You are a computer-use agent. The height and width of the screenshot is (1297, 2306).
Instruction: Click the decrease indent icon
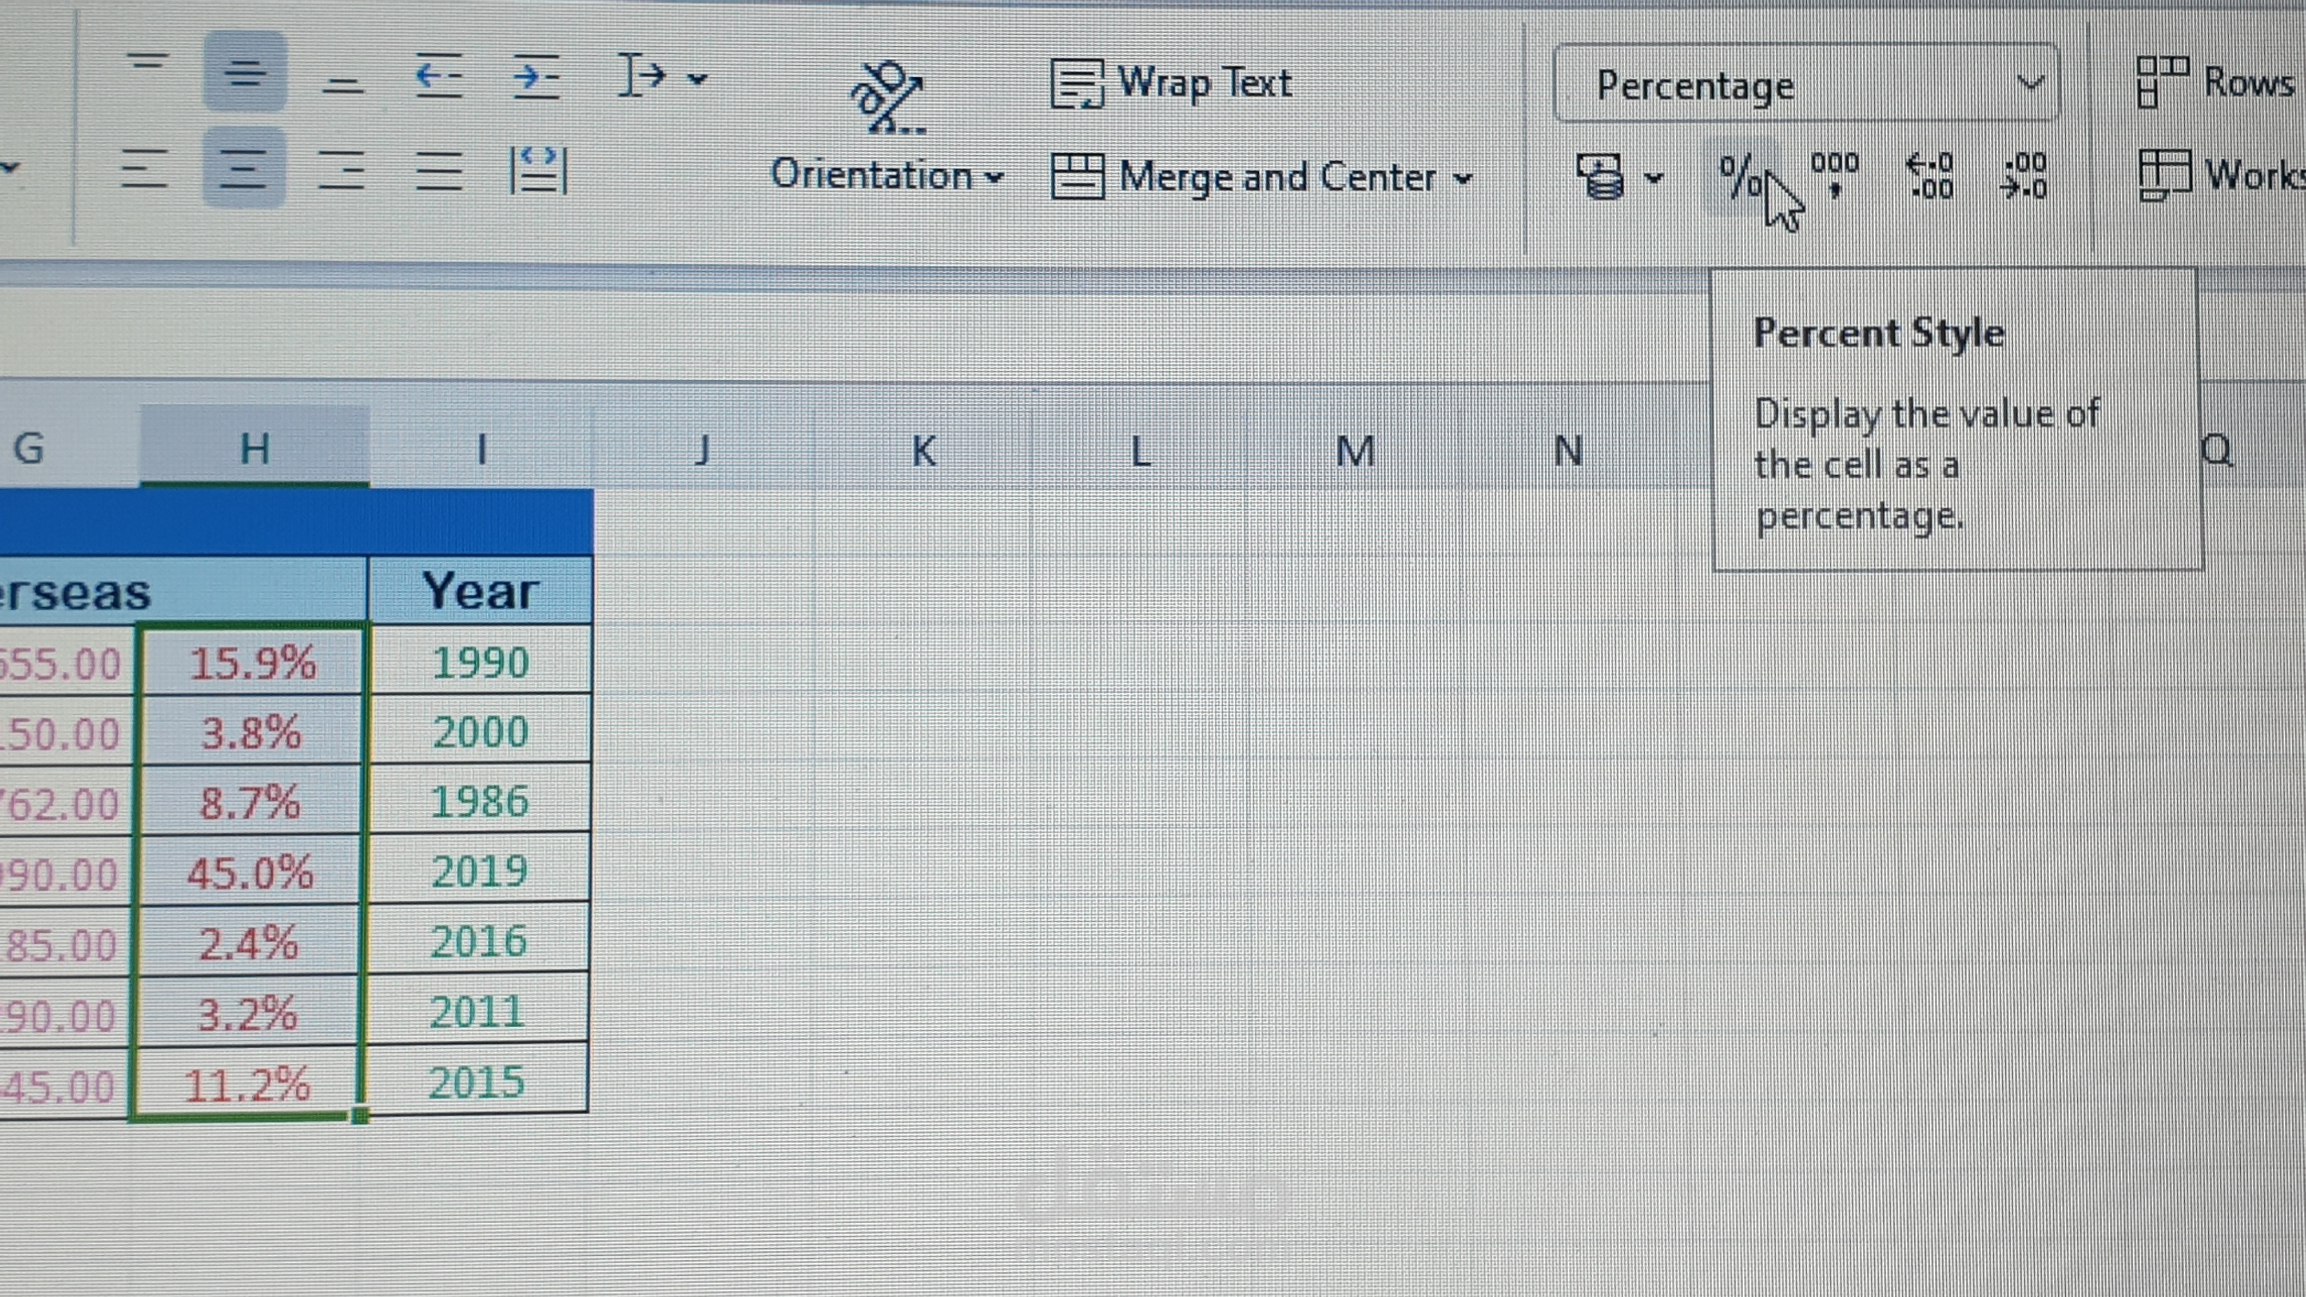point(439,75)
